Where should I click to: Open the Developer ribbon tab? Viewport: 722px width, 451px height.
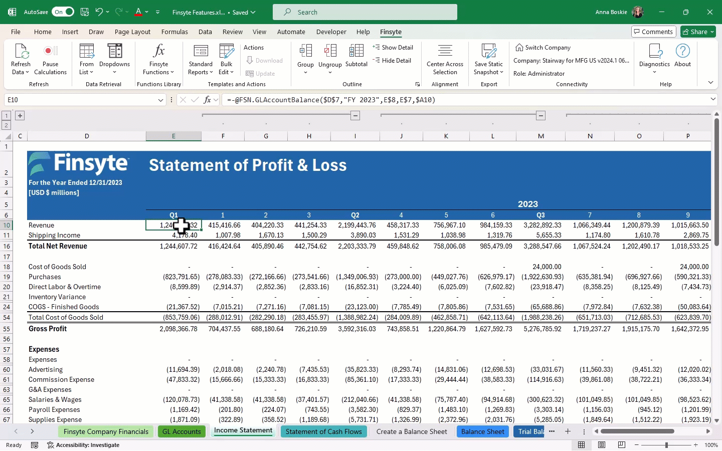coord(331,32)
